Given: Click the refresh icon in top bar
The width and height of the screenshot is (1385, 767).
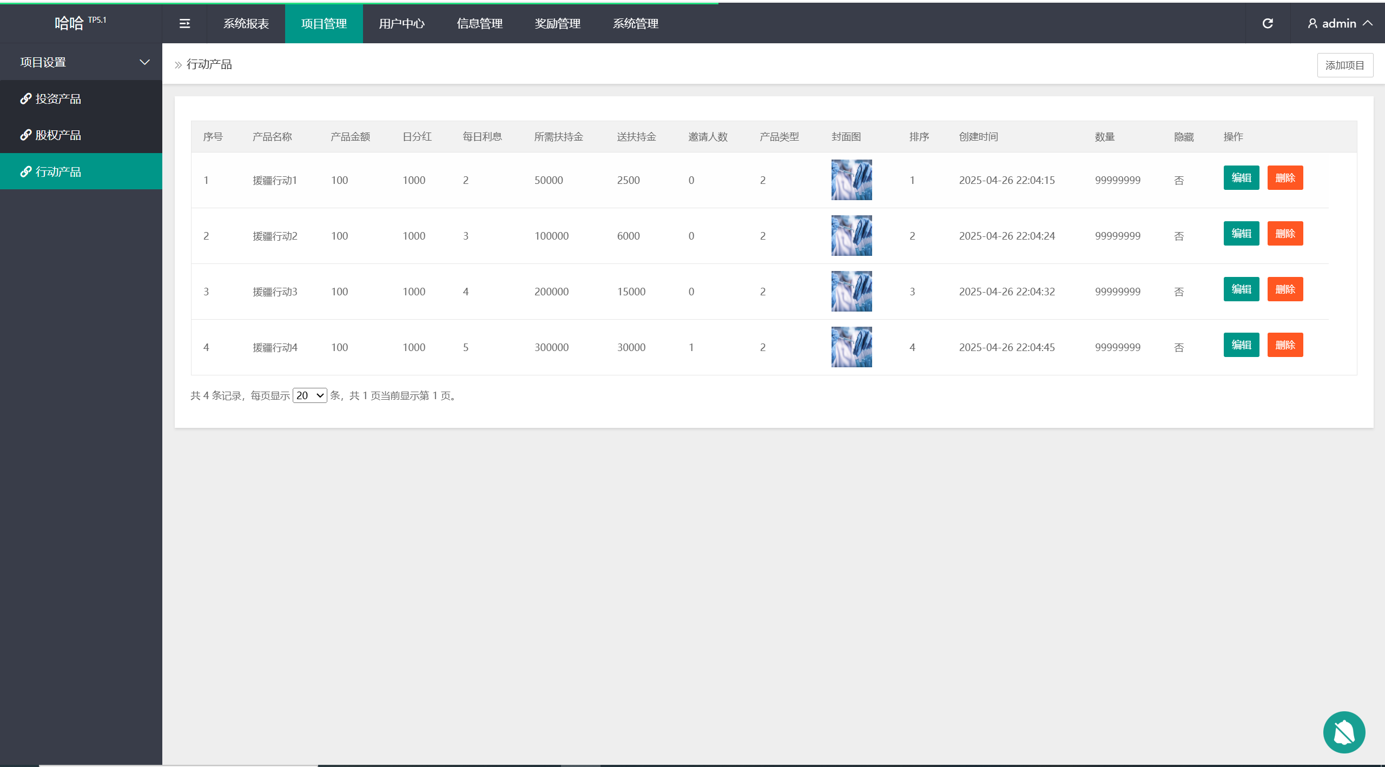Looking at the screenshot, I should [x=1268, y=23].
